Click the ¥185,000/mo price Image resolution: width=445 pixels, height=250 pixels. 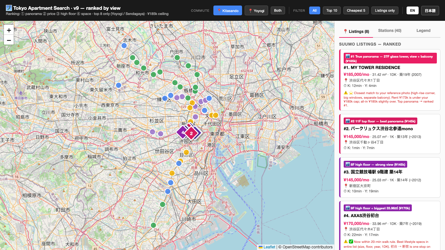pos(356,75)
